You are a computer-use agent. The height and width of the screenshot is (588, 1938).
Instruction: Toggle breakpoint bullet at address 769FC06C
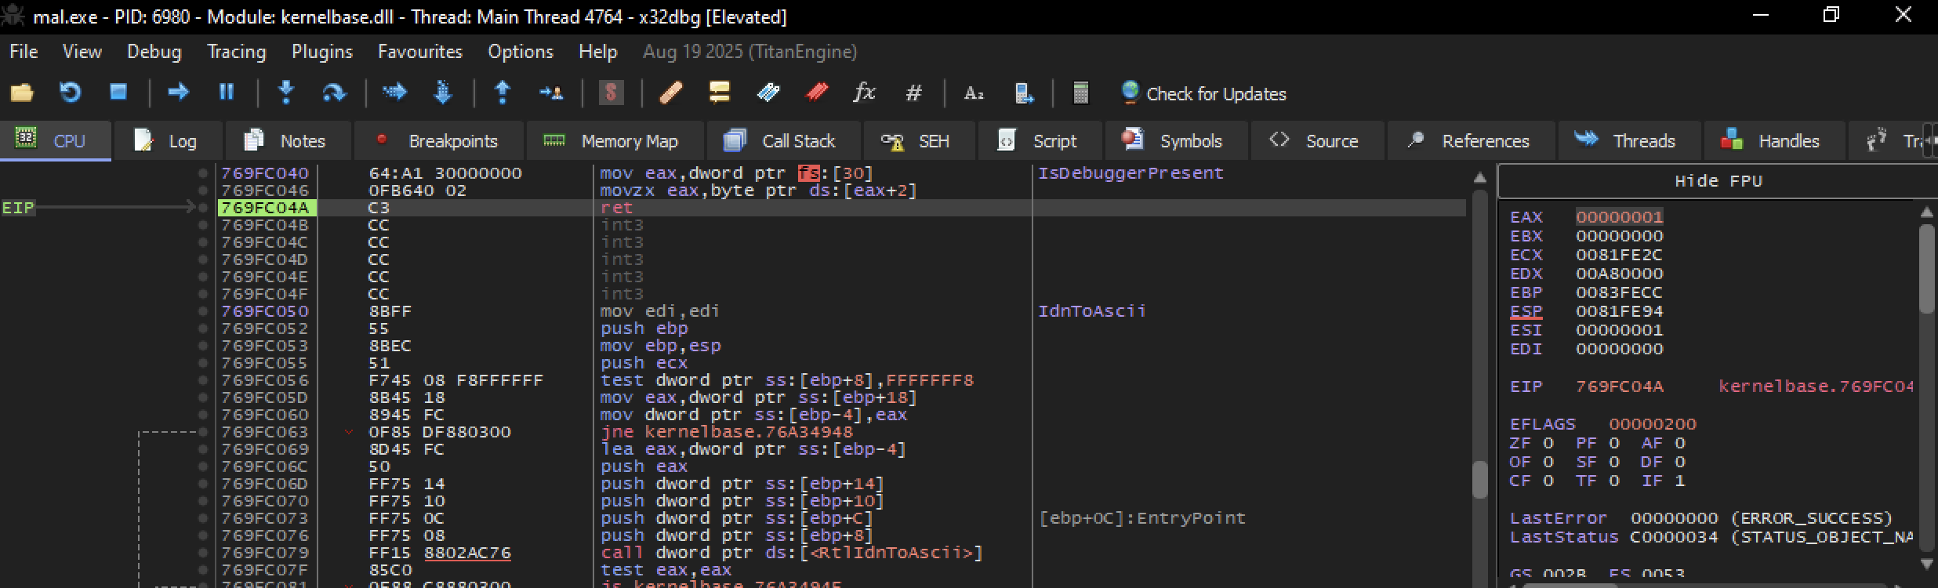point(203,466)
